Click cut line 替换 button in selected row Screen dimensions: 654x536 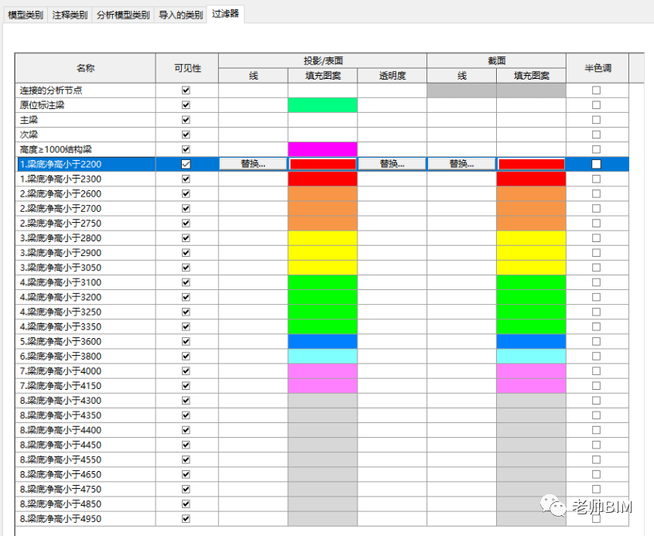coord(462,164)
